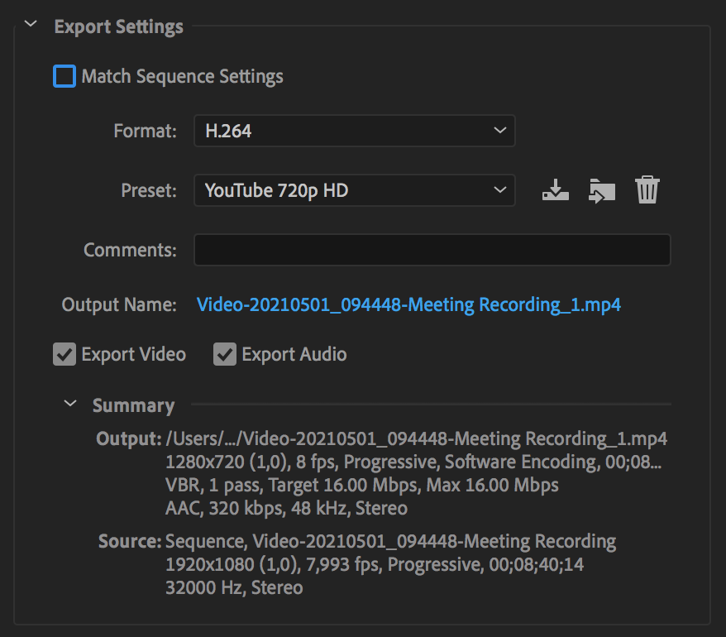The image size is (726, 637).
Task: Collapse the Summary section chevron
Action: click(x=71, y=405)
